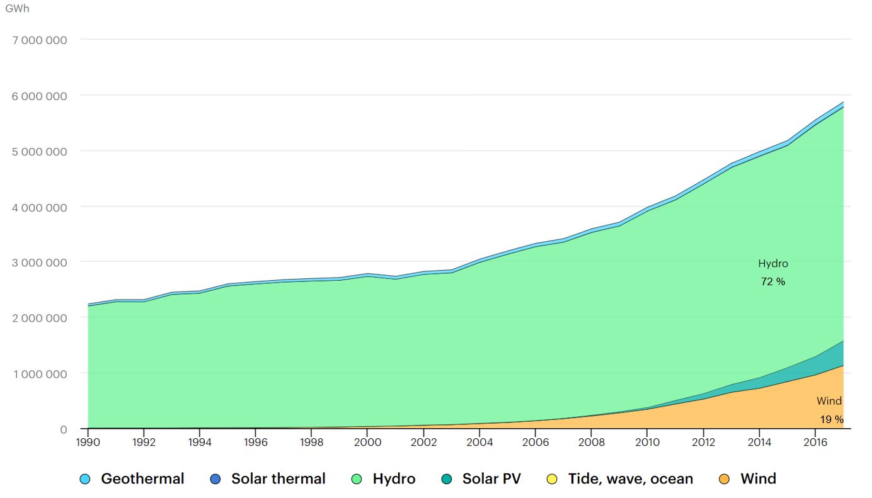Click the 1998 x-axis label

pyautogui.click(x=312, y=442)
